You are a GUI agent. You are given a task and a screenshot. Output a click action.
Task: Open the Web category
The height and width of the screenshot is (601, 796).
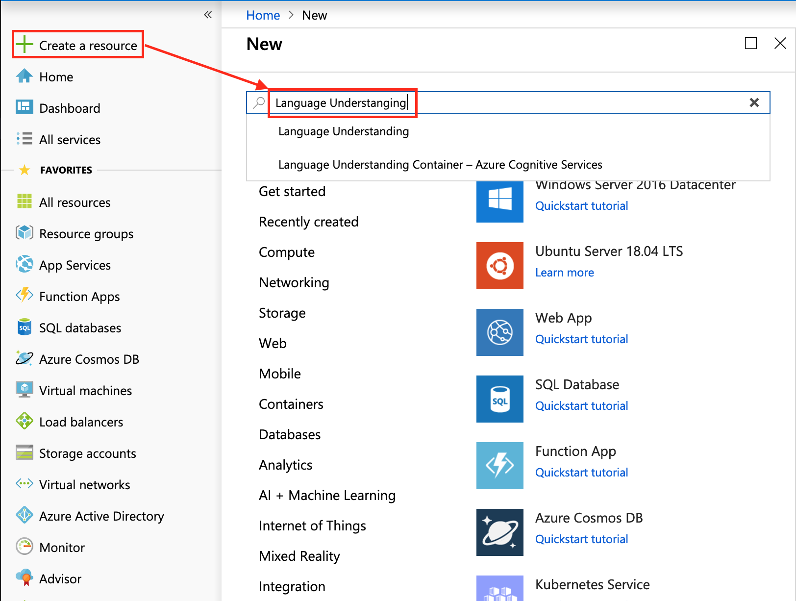tap(273, 343)
